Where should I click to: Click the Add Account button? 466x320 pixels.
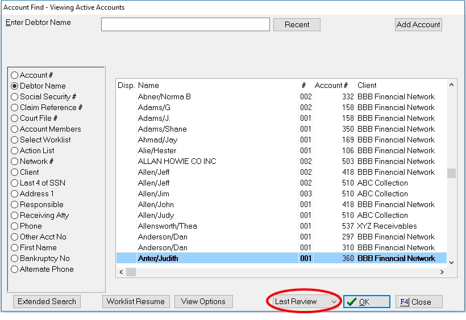(418, 24)
